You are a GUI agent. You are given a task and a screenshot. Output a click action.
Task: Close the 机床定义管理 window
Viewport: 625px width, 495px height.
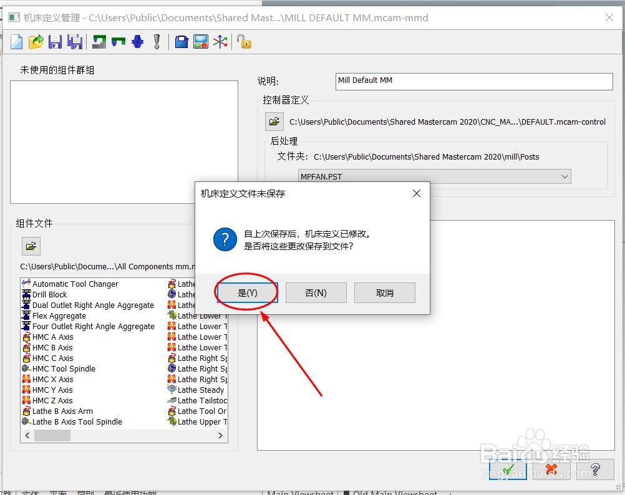(609, 17)
